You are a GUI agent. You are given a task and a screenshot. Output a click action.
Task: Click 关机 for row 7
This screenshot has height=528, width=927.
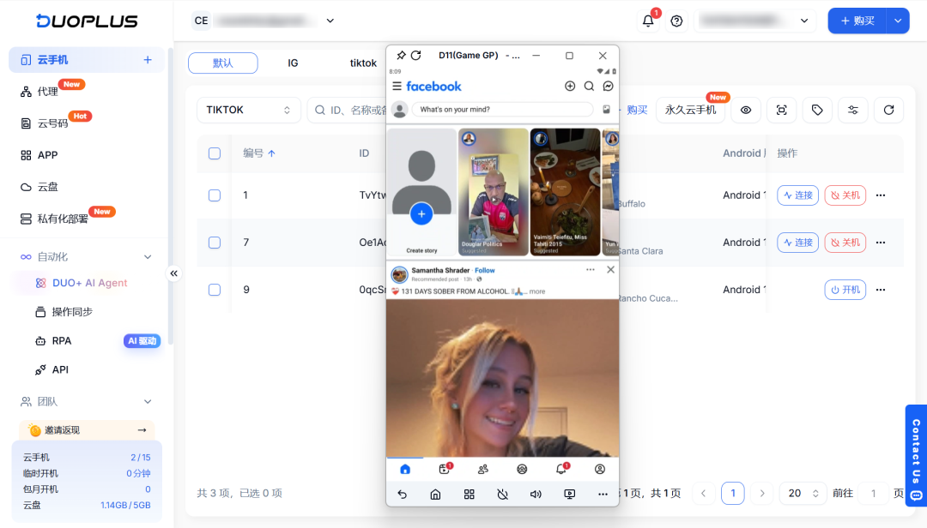845,243
